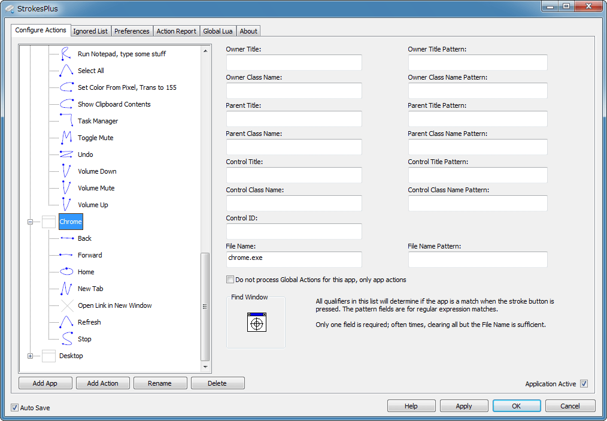This screenshot has height=421, width=607.
Task: Switch to the About tab
Action: point(248,31)
